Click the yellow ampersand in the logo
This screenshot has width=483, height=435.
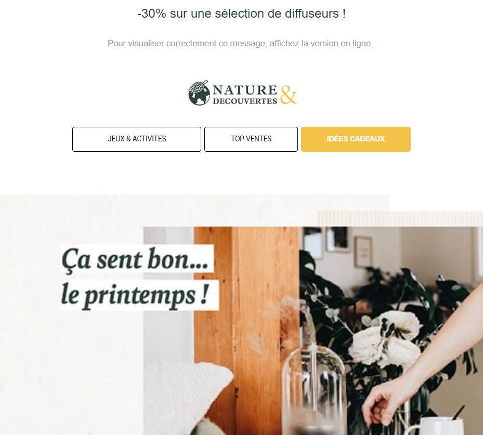coord(289,95)
